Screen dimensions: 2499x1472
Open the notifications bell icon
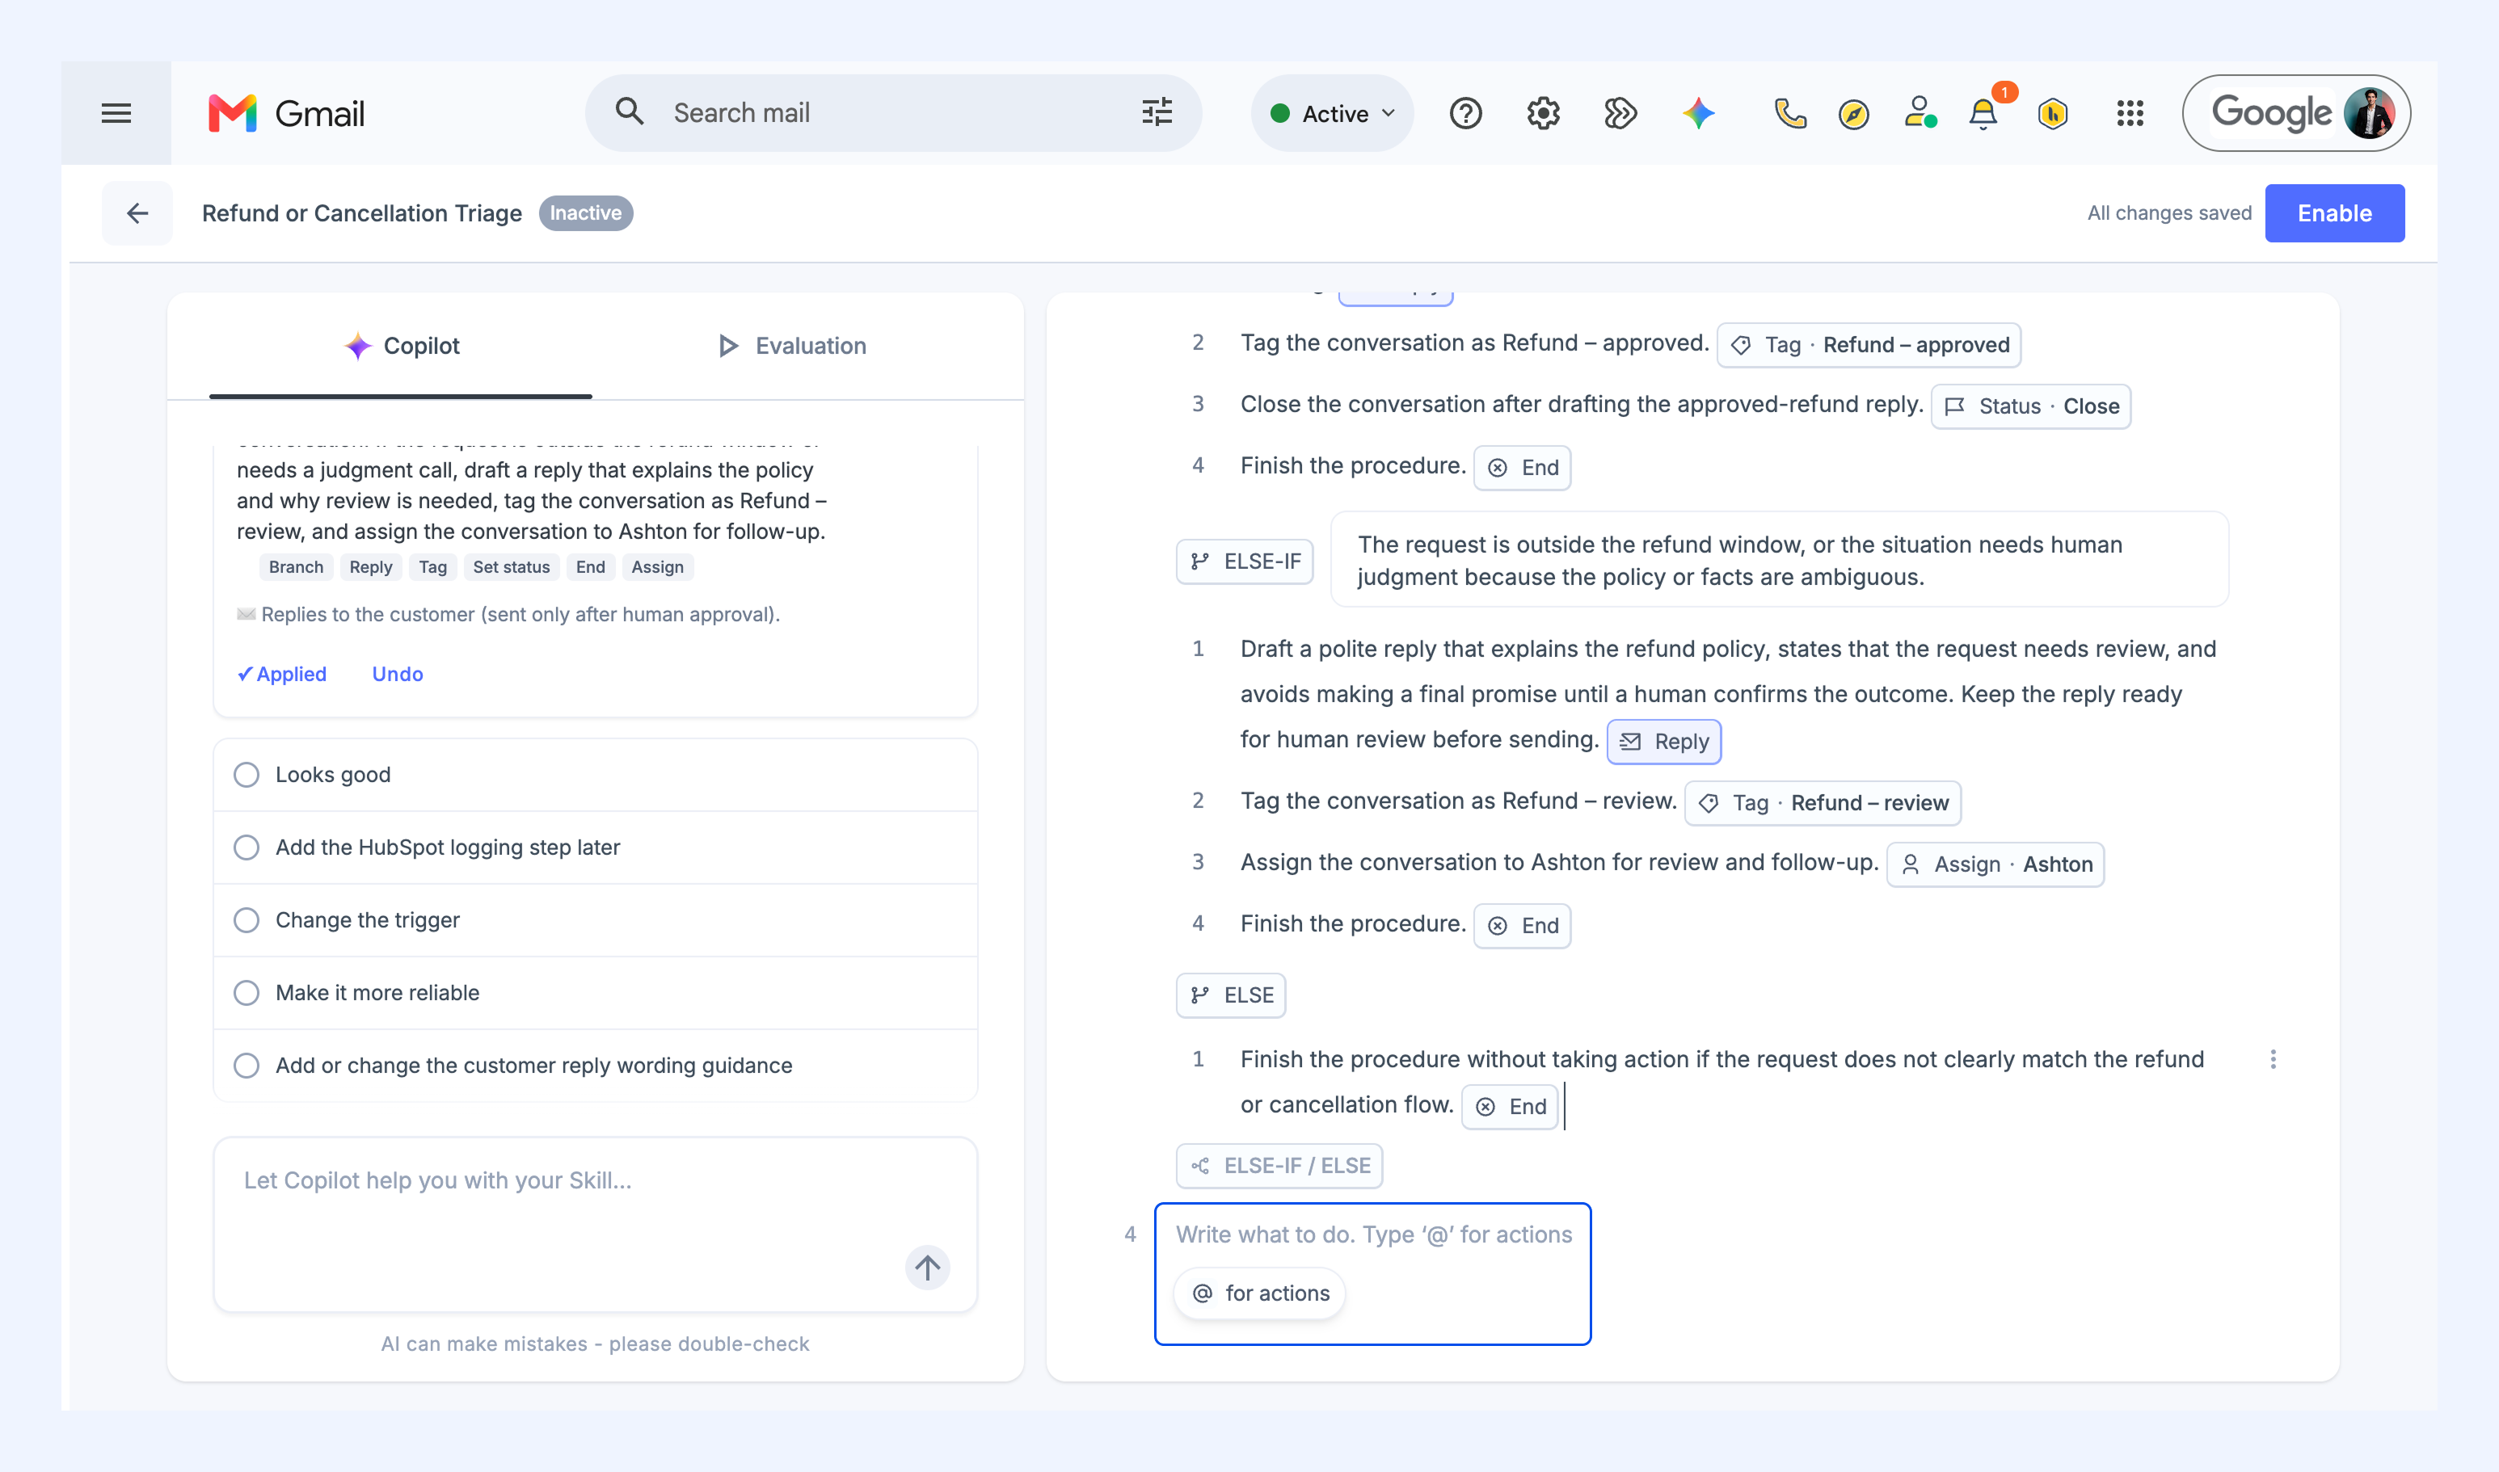coord(1983,113)
